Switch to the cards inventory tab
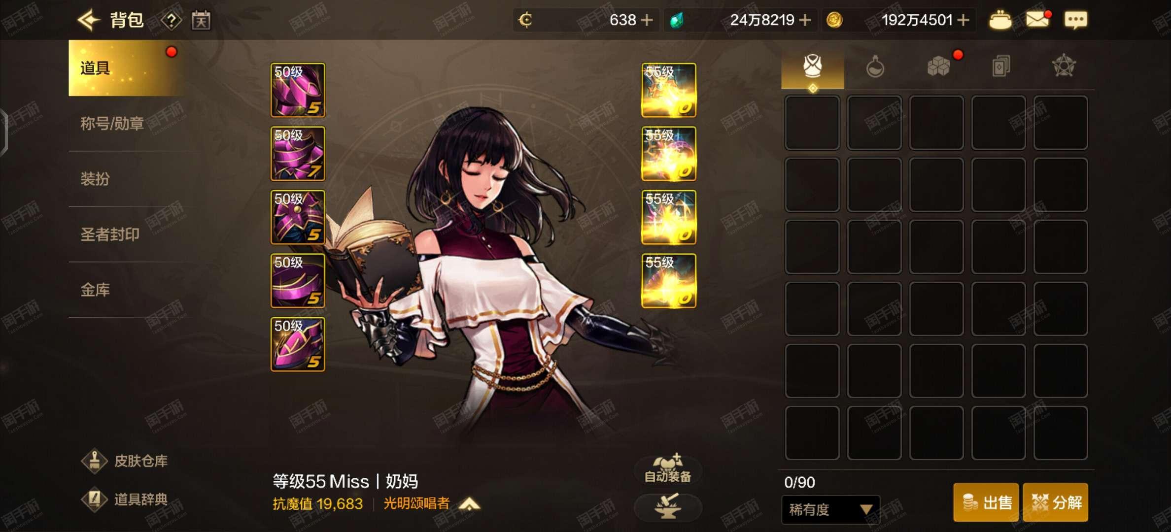 tap(1000, 66)
